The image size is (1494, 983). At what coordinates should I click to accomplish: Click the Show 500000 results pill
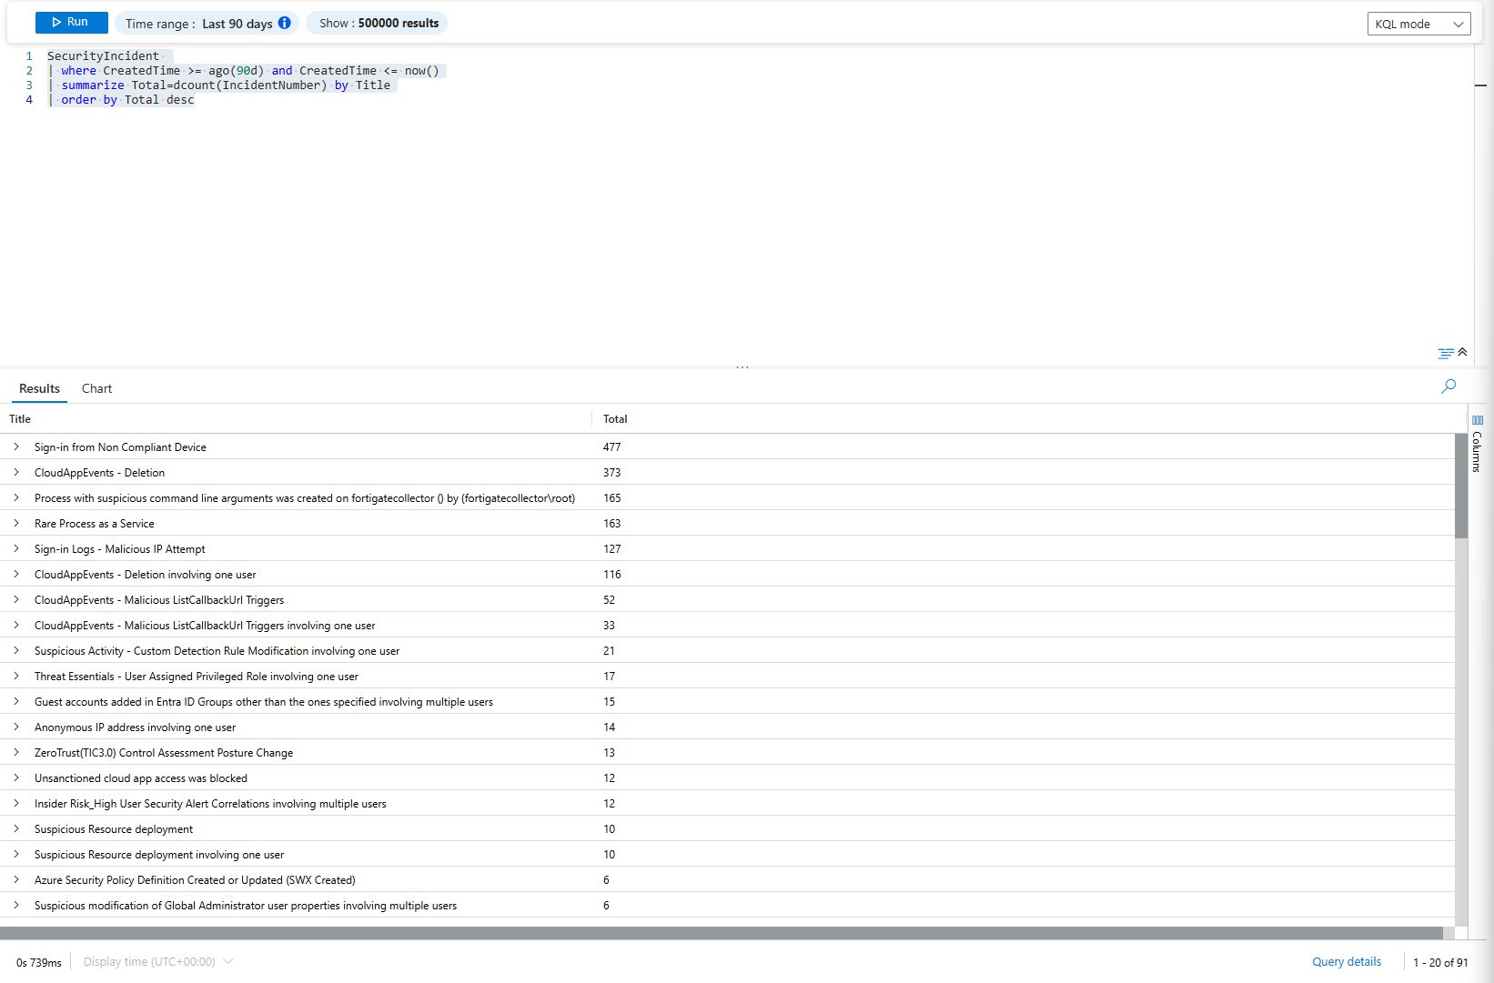point(379,23)
